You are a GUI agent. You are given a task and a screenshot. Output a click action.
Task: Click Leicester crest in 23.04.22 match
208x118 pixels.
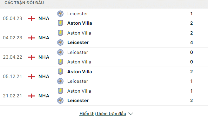click(60, 52)
